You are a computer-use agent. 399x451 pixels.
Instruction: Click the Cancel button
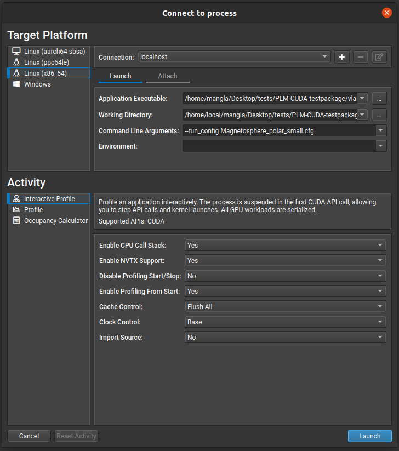[x=29, y=436]
